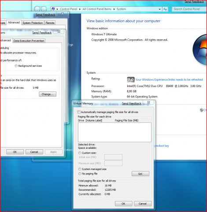This screenshot has height=212, width=207.
Task: Switch to the System Protection tab
Action: pos(33,23)
